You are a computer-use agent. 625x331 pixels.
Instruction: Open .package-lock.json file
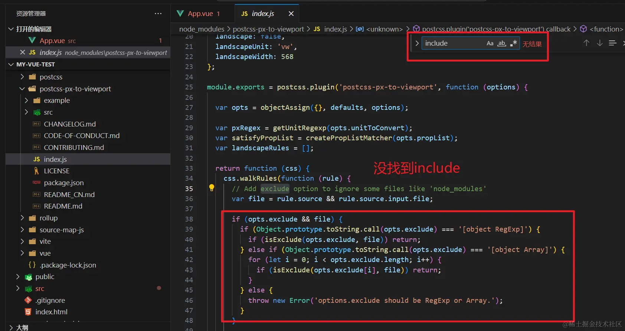point(68,265)
